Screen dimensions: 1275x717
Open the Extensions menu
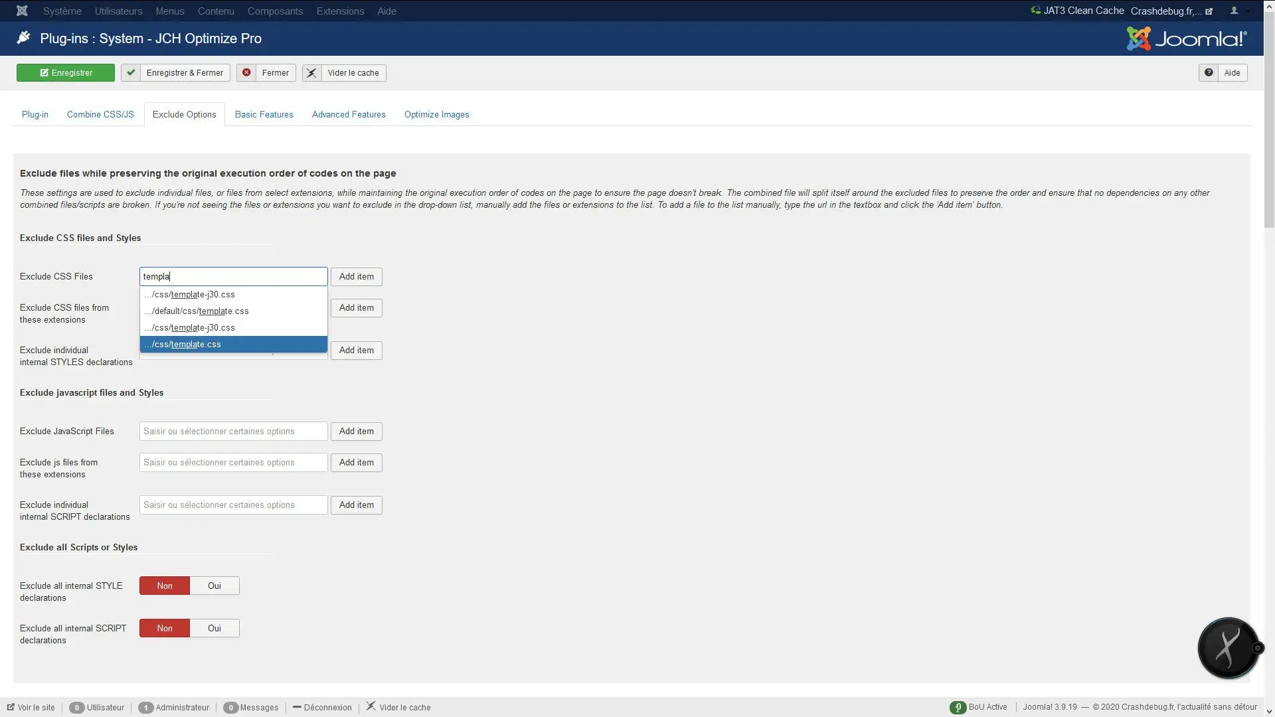[x=340, y=11]
